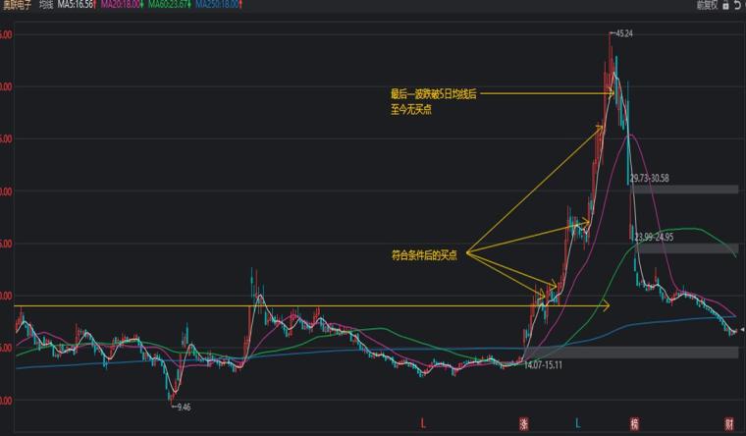The image size is (746, 436).
Task: Toggle the MA5 16.56 indicator
Action: (x=77, y=5)
